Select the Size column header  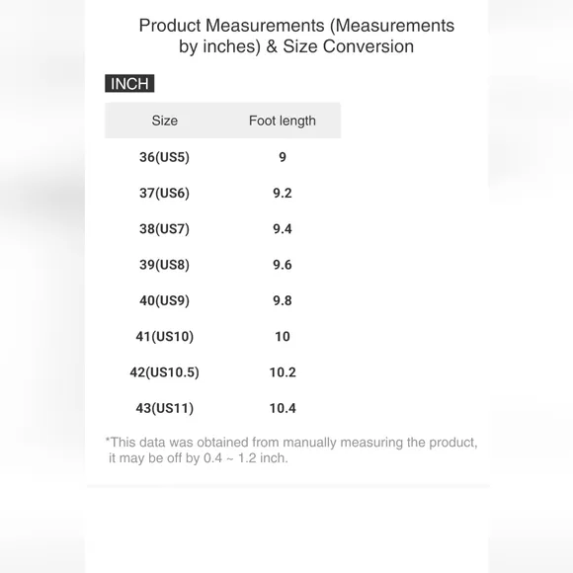(164, 121)
